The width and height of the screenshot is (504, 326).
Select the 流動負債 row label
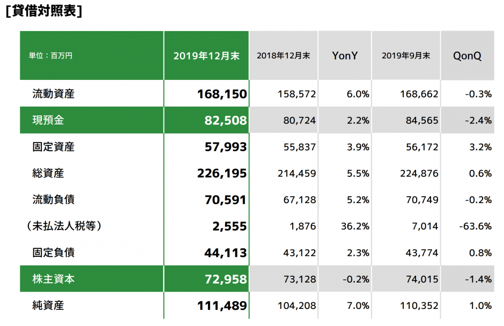[53, 199]
